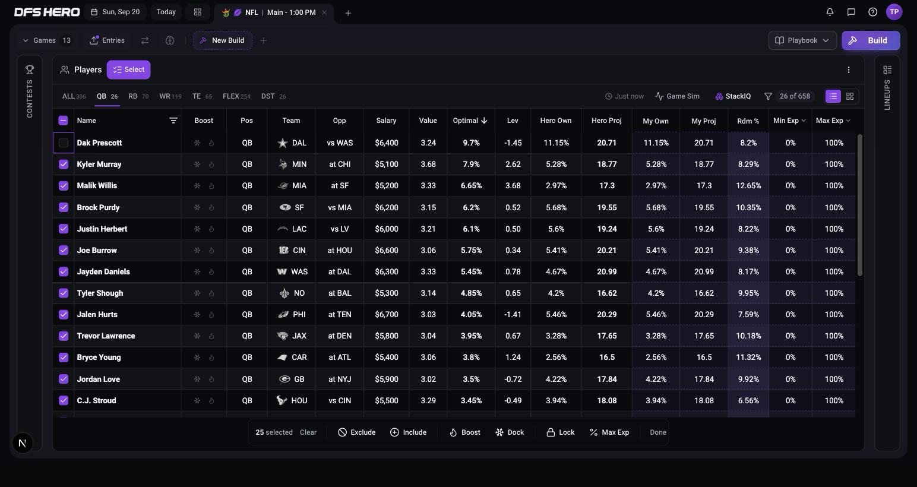Open the Sun, Sep 20 date picker

(115, 12)
